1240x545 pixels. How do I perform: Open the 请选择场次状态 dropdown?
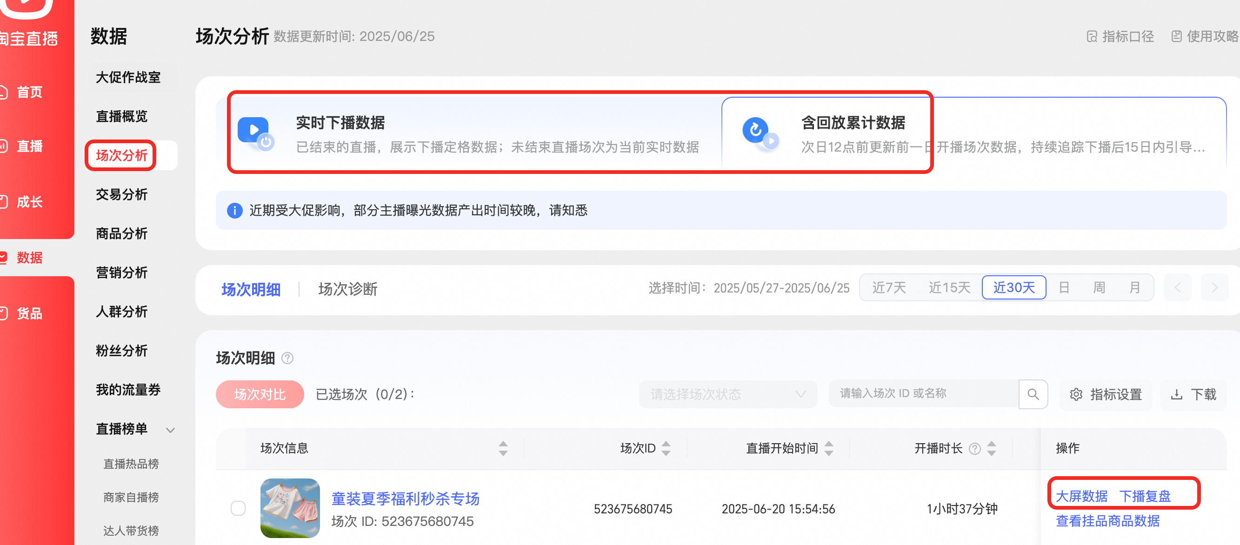(x=727, y=394)
